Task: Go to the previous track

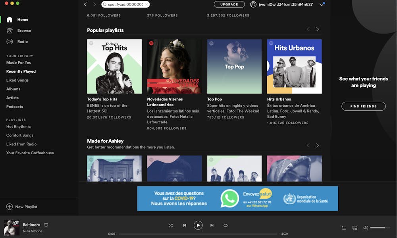Action: (184, 225)
